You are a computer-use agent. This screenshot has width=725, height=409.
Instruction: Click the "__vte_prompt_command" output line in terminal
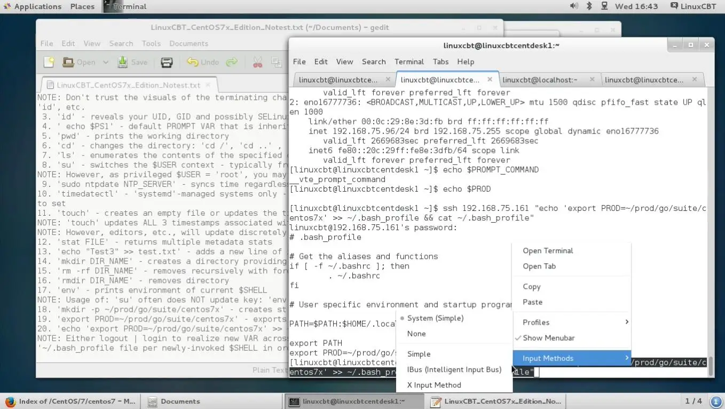click(337, 179)
